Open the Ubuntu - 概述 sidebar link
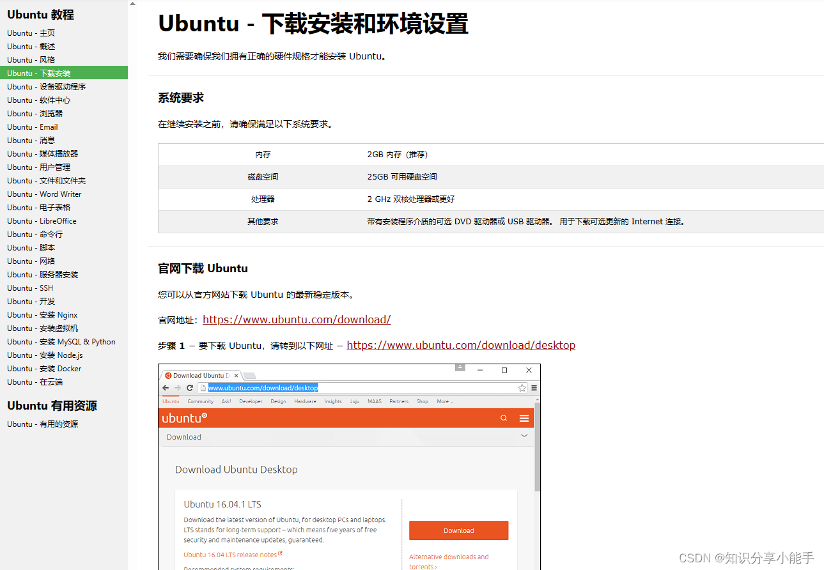 (31, 46)
